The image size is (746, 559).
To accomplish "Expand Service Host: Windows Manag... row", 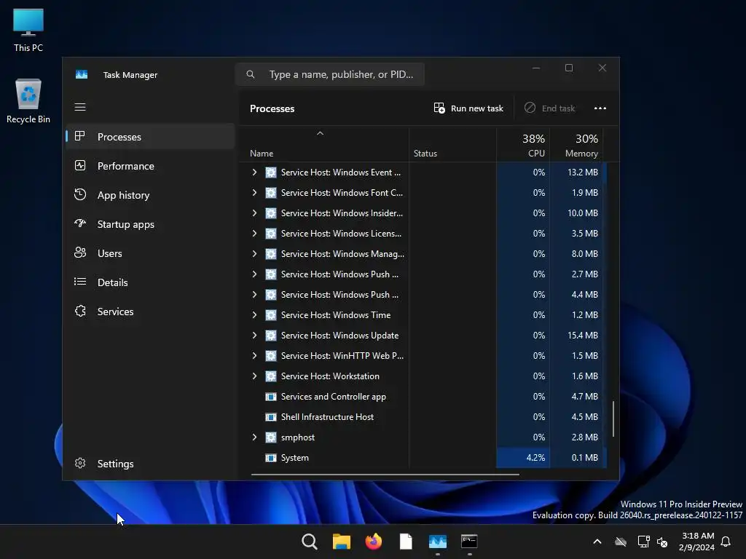I will (x=254, y=254).
